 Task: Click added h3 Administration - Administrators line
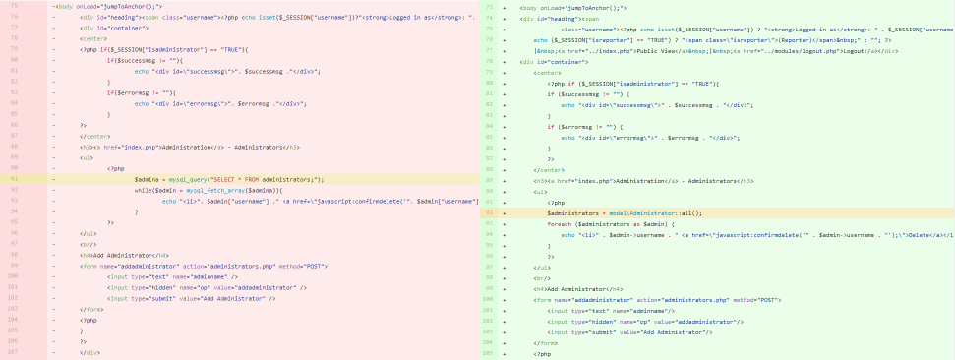pos(644,180)
